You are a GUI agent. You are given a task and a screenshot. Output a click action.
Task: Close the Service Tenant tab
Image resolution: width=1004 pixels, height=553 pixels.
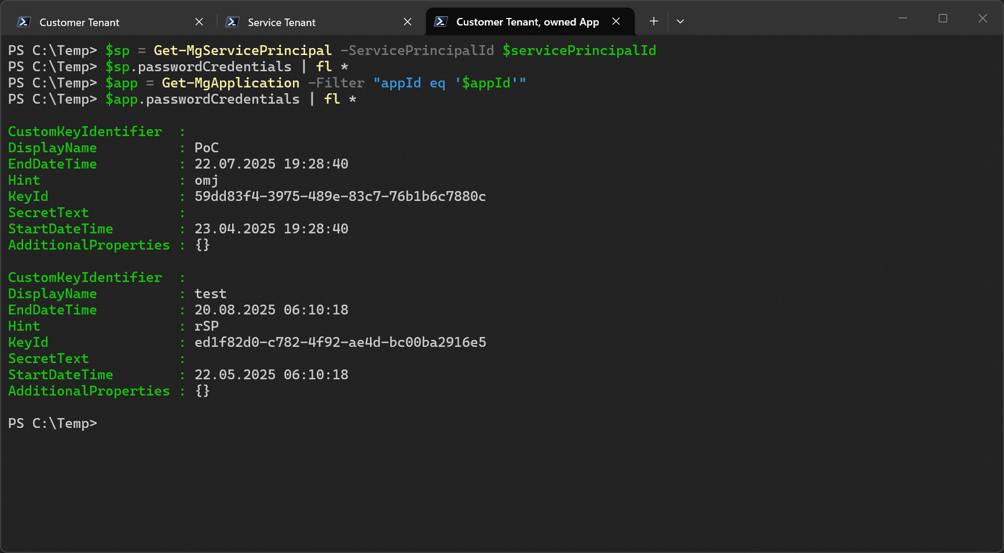tap(408, 22)
